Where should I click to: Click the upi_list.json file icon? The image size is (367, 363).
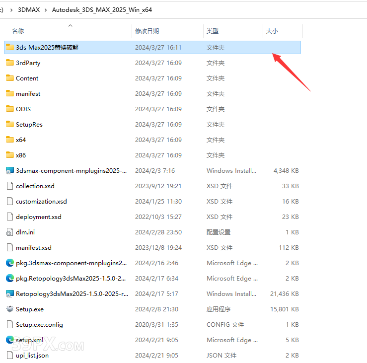coord(10,355)
